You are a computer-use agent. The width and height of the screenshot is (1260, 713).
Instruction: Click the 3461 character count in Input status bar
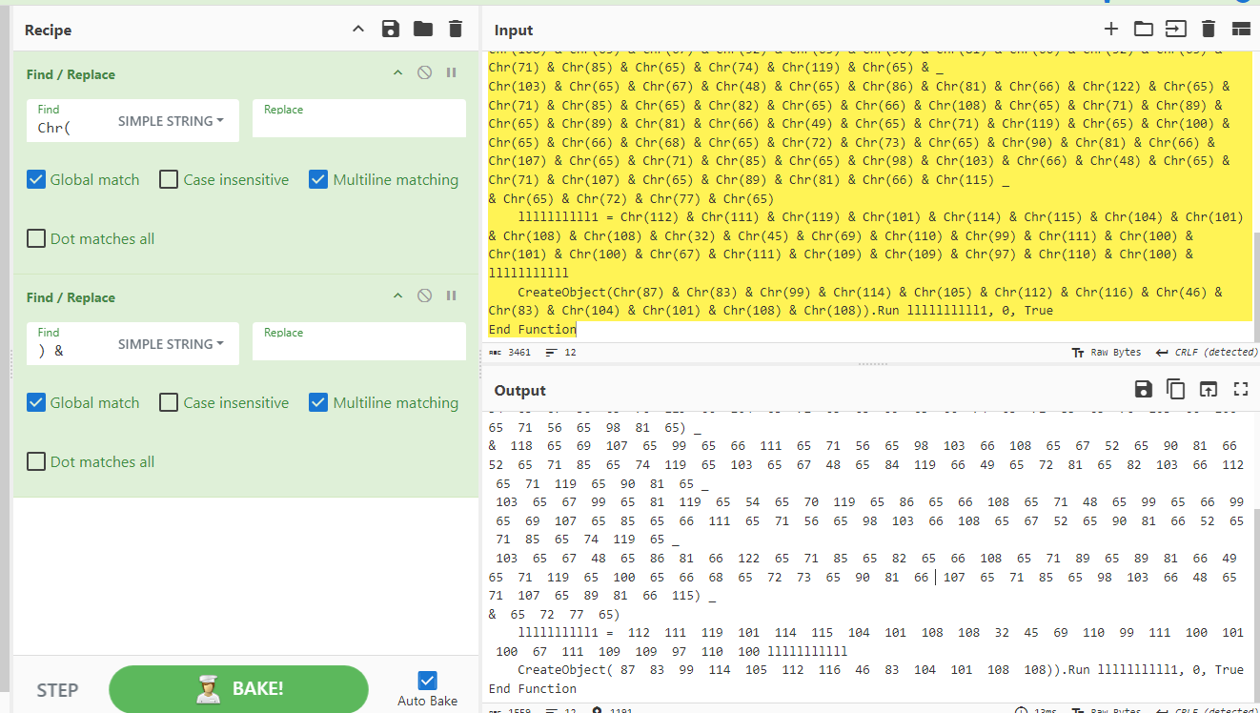click(509, 353)
